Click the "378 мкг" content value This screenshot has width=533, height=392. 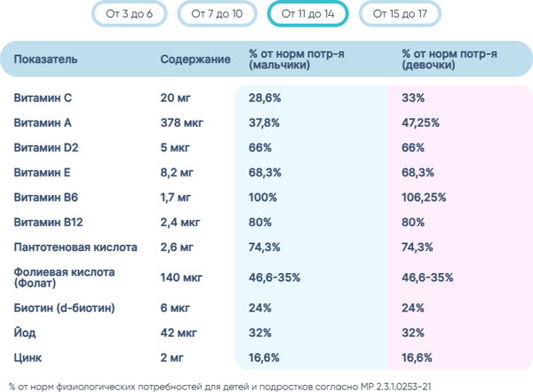click(x=181, y=122)
